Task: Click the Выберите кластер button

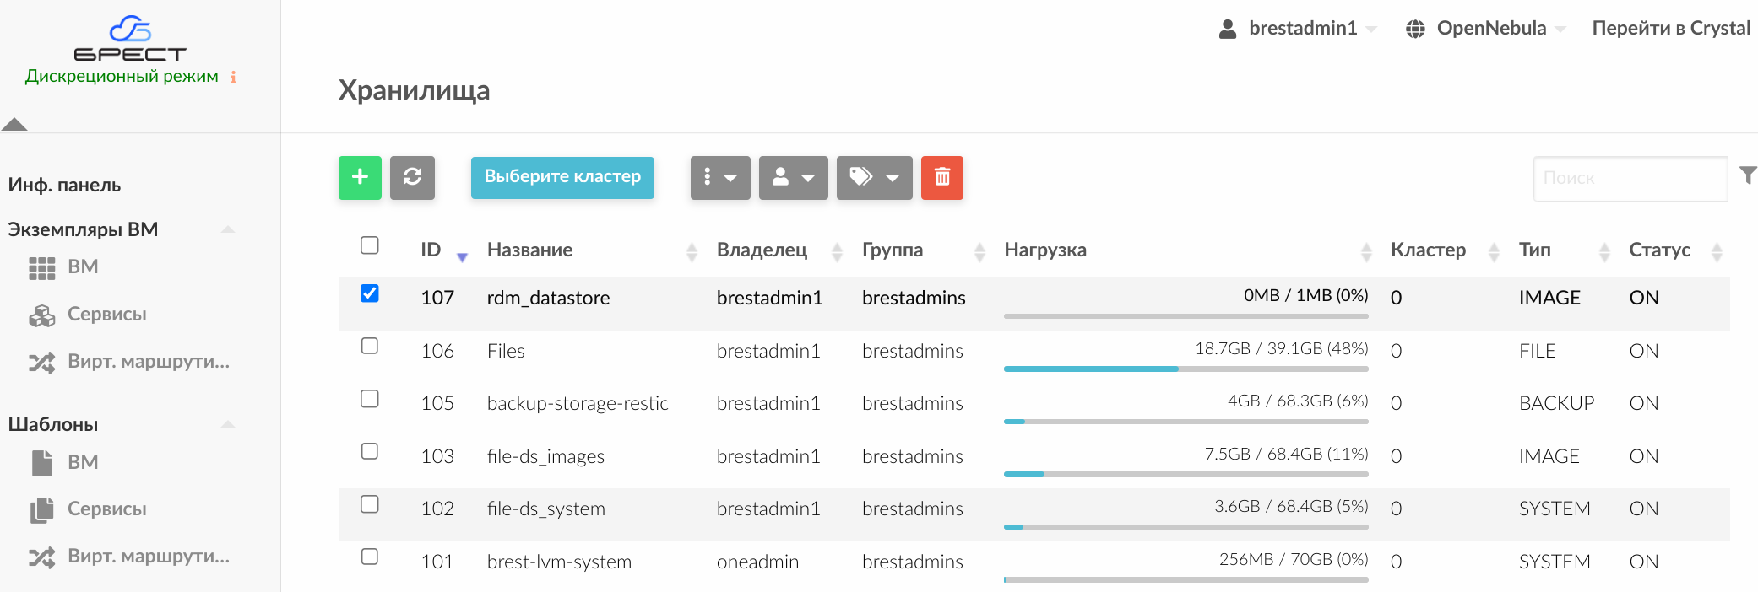Action: point(562,177)
